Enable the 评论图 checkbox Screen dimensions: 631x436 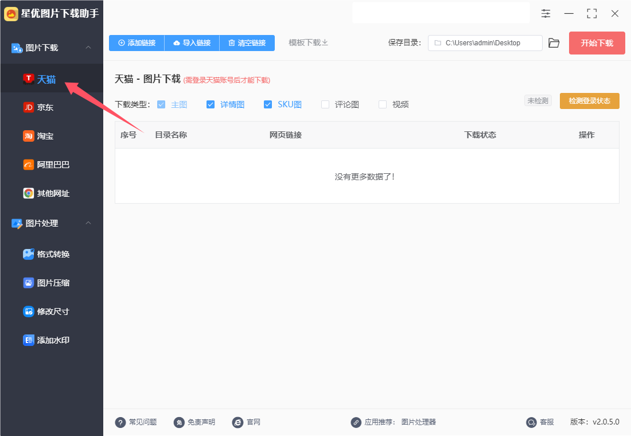coord(325,104)
